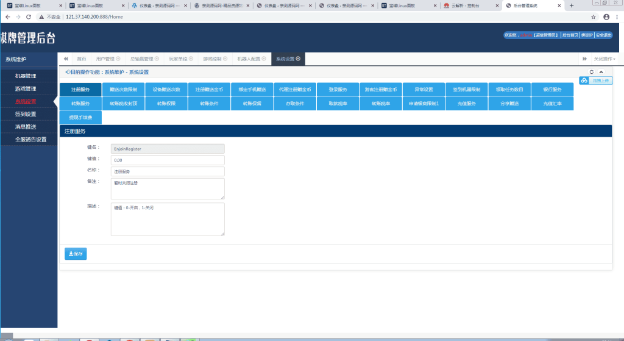The width and height of the screenshot is (624, 341).
Task: Click the 安全退出 logout link
Action: pos(603,35)
